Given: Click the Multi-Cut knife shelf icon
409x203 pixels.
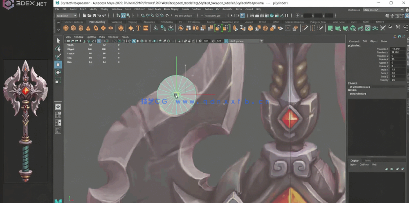Looking at the screenshot, I should pos(305,28).
